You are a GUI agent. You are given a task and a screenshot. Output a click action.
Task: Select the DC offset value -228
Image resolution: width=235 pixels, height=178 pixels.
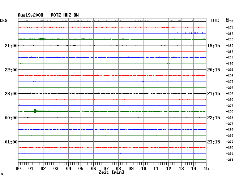230,70
